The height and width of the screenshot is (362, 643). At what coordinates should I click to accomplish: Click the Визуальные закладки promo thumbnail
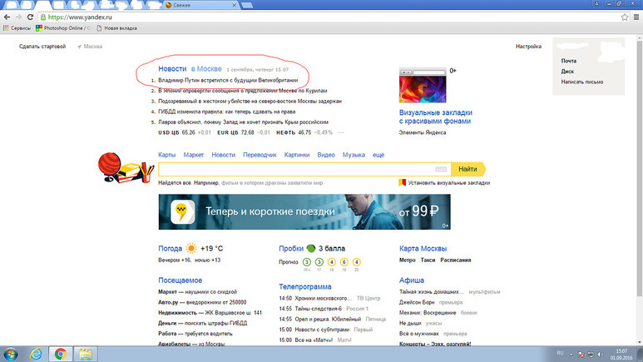423,86
